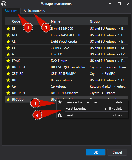Viewport: 132px width, 160px height.
Task: Select E-mini S&P 500 name cell
Action: pos(69,29)
